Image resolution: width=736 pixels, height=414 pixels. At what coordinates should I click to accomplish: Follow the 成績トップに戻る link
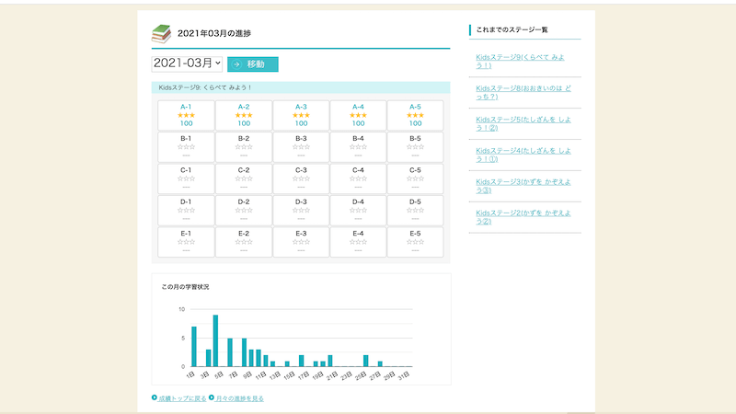point(182,398)
